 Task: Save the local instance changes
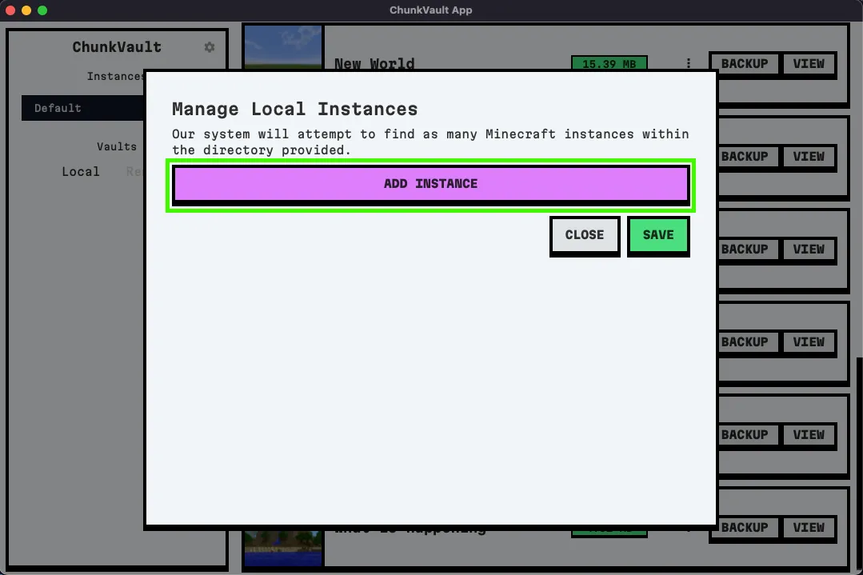point(657,235)
